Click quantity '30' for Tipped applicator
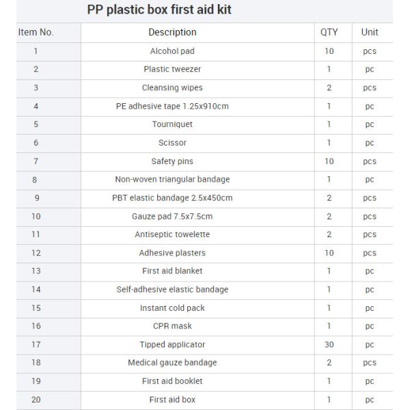The width and height of the screenshot is (410, 410). click(x=329, y=344)
